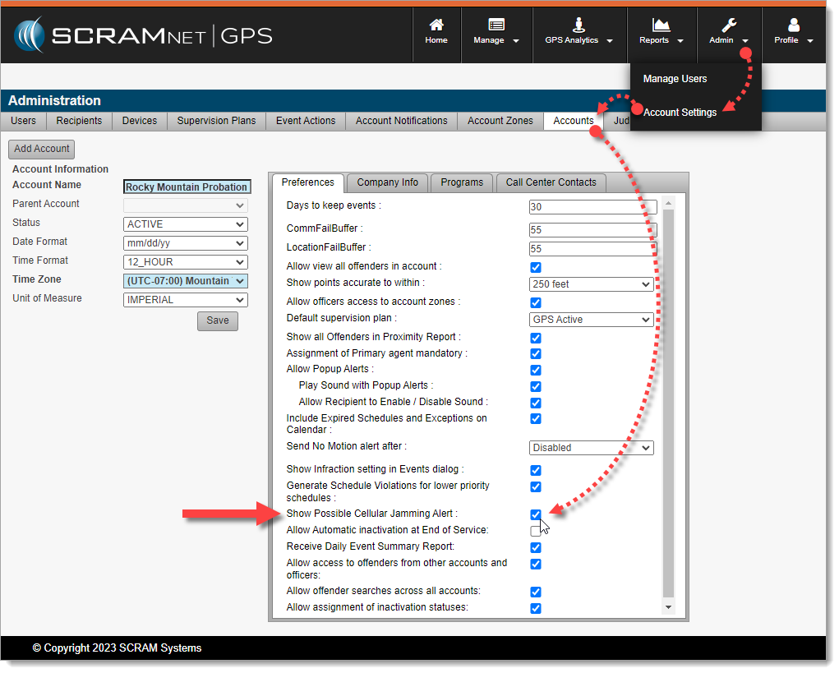Open the Manage menu icon
The height and width of the screenshot is (673, 839).
496,25
